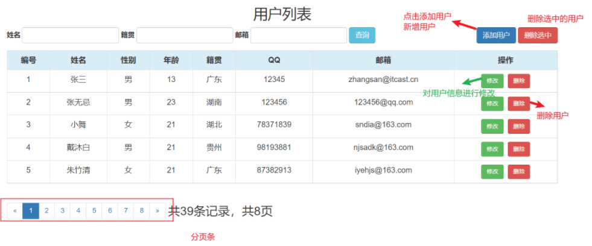Click the 共39条记录，共8页 summary text
The width and height of the screenshot is (592, 246).
220,211
